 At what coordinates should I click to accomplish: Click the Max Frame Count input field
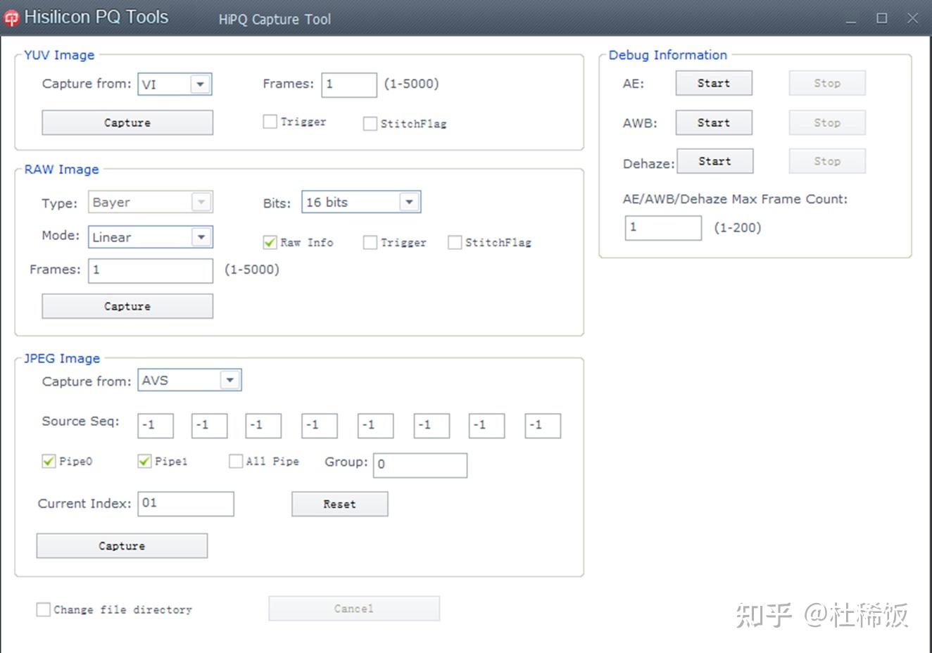663,228
